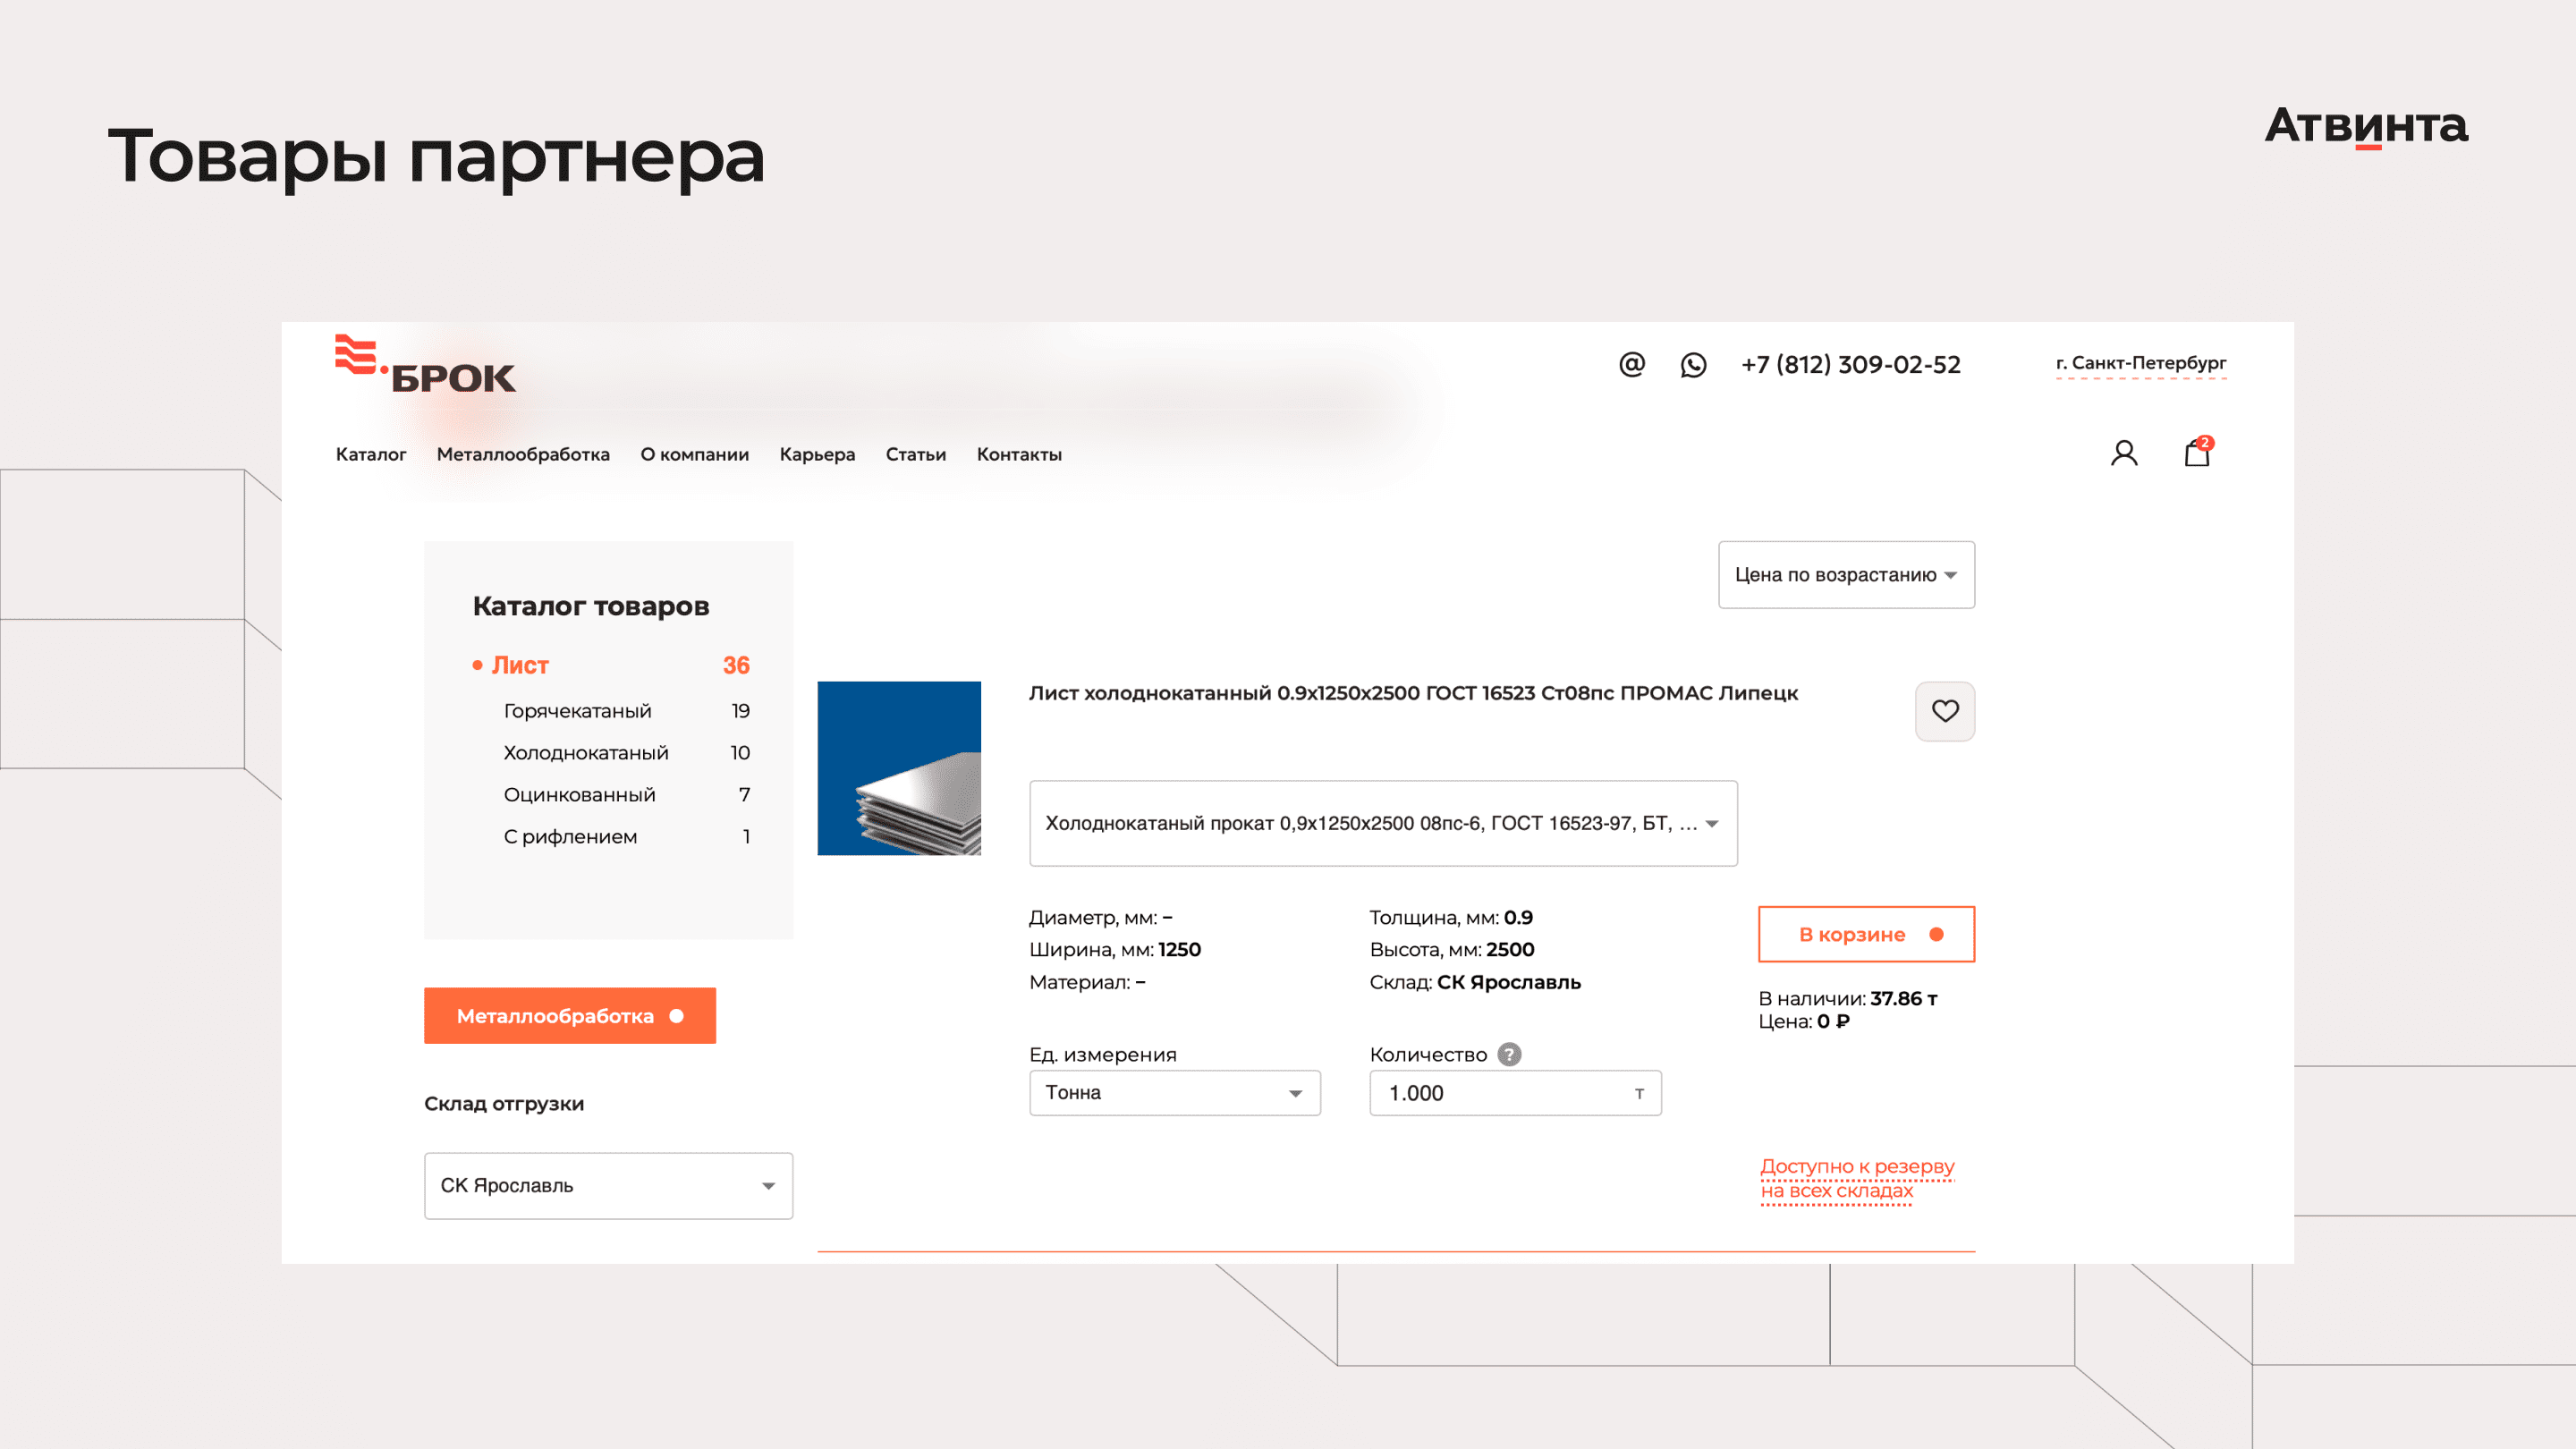Click the Количество input field
2576x1449 pixels.
(1515, 1093)
